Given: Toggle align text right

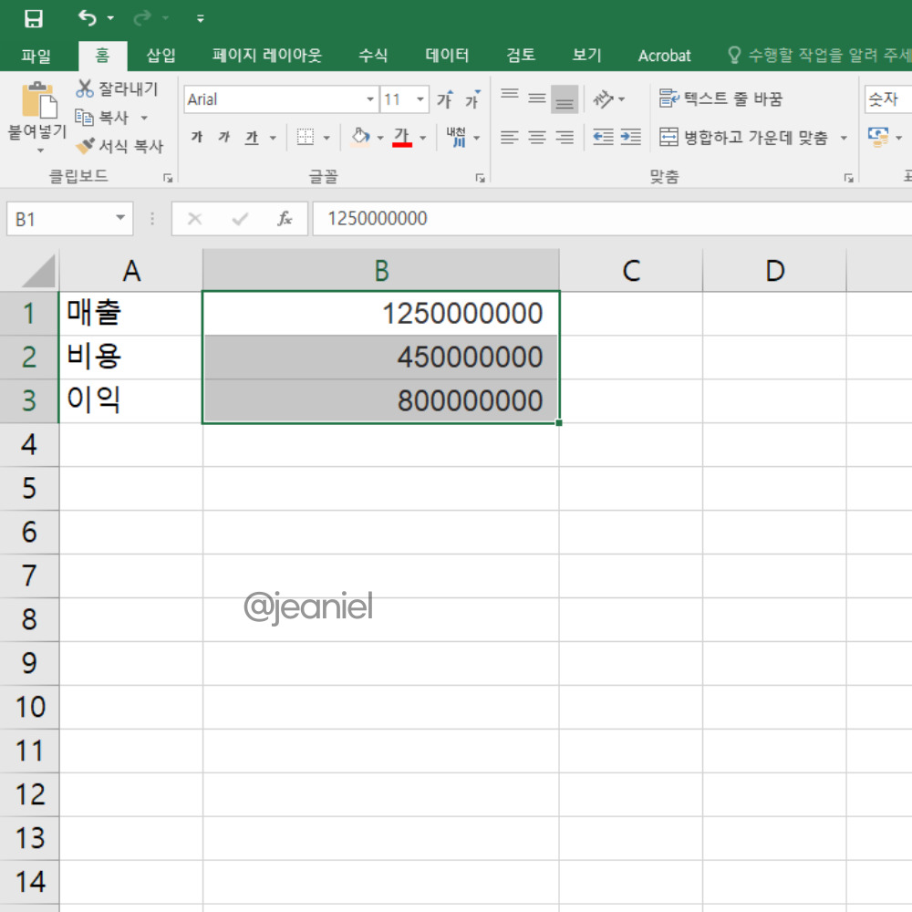Looking at the screenshot, I should [565, 138].
